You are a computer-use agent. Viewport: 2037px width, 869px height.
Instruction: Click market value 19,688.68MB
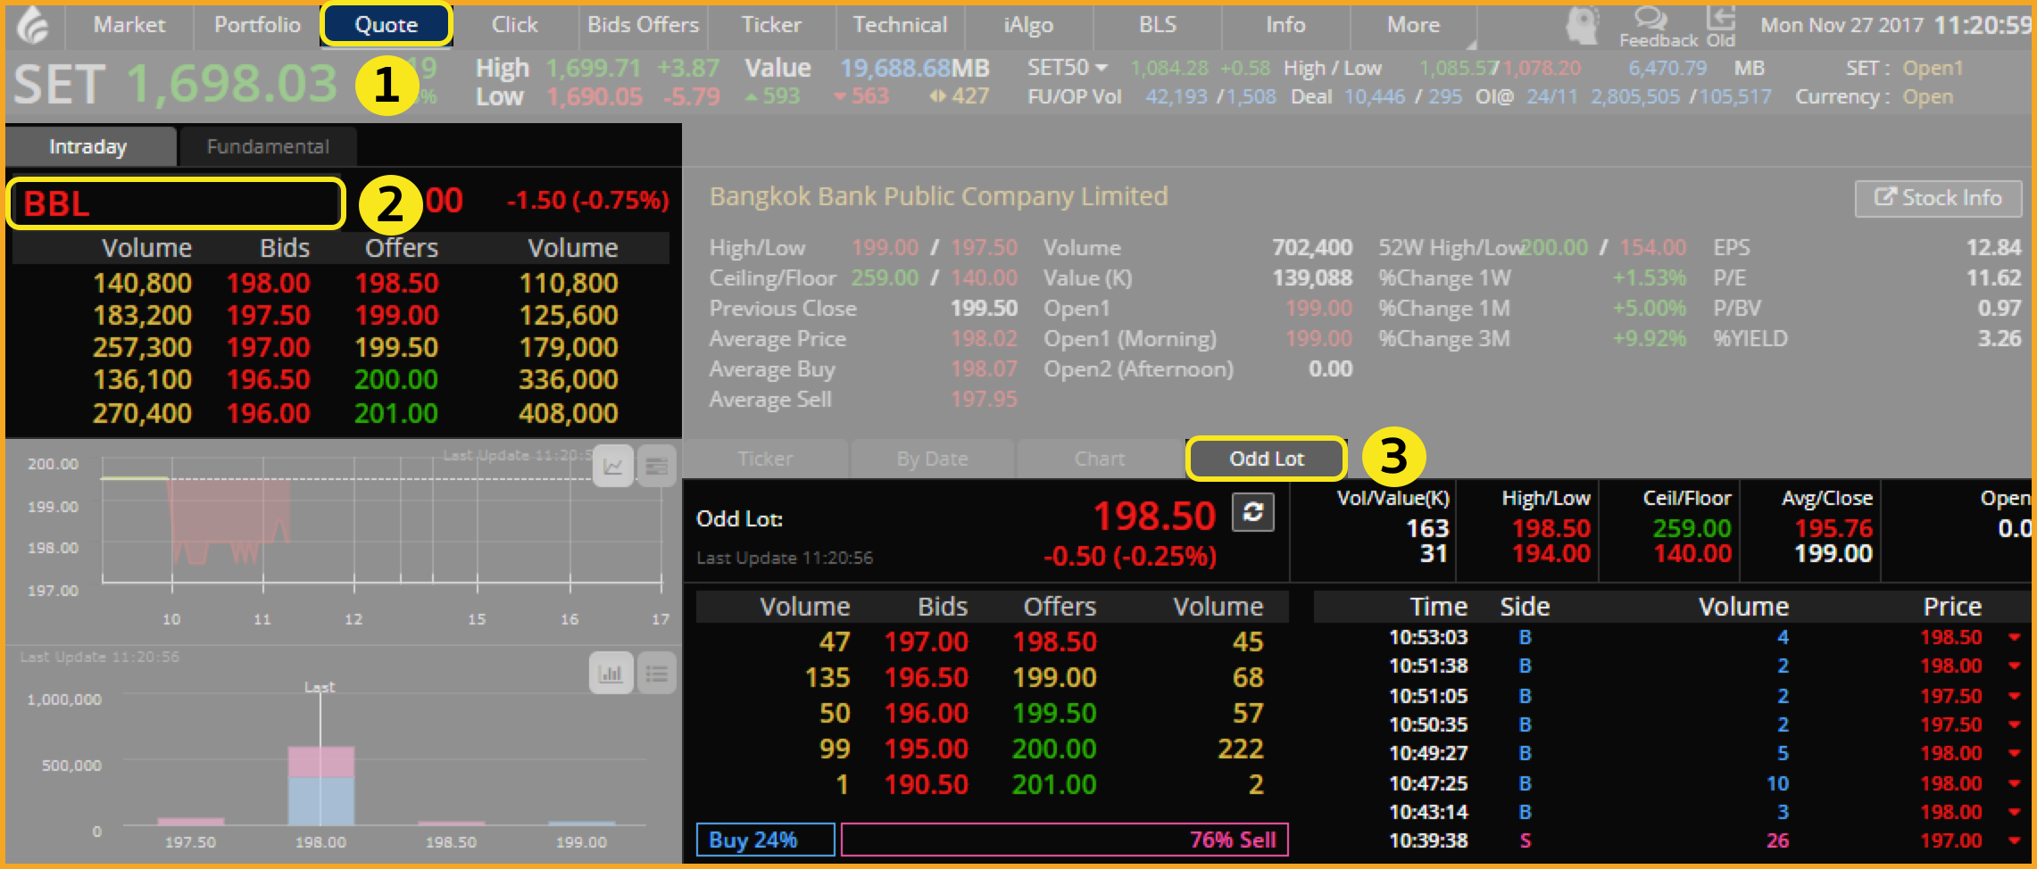click(915, 68)
